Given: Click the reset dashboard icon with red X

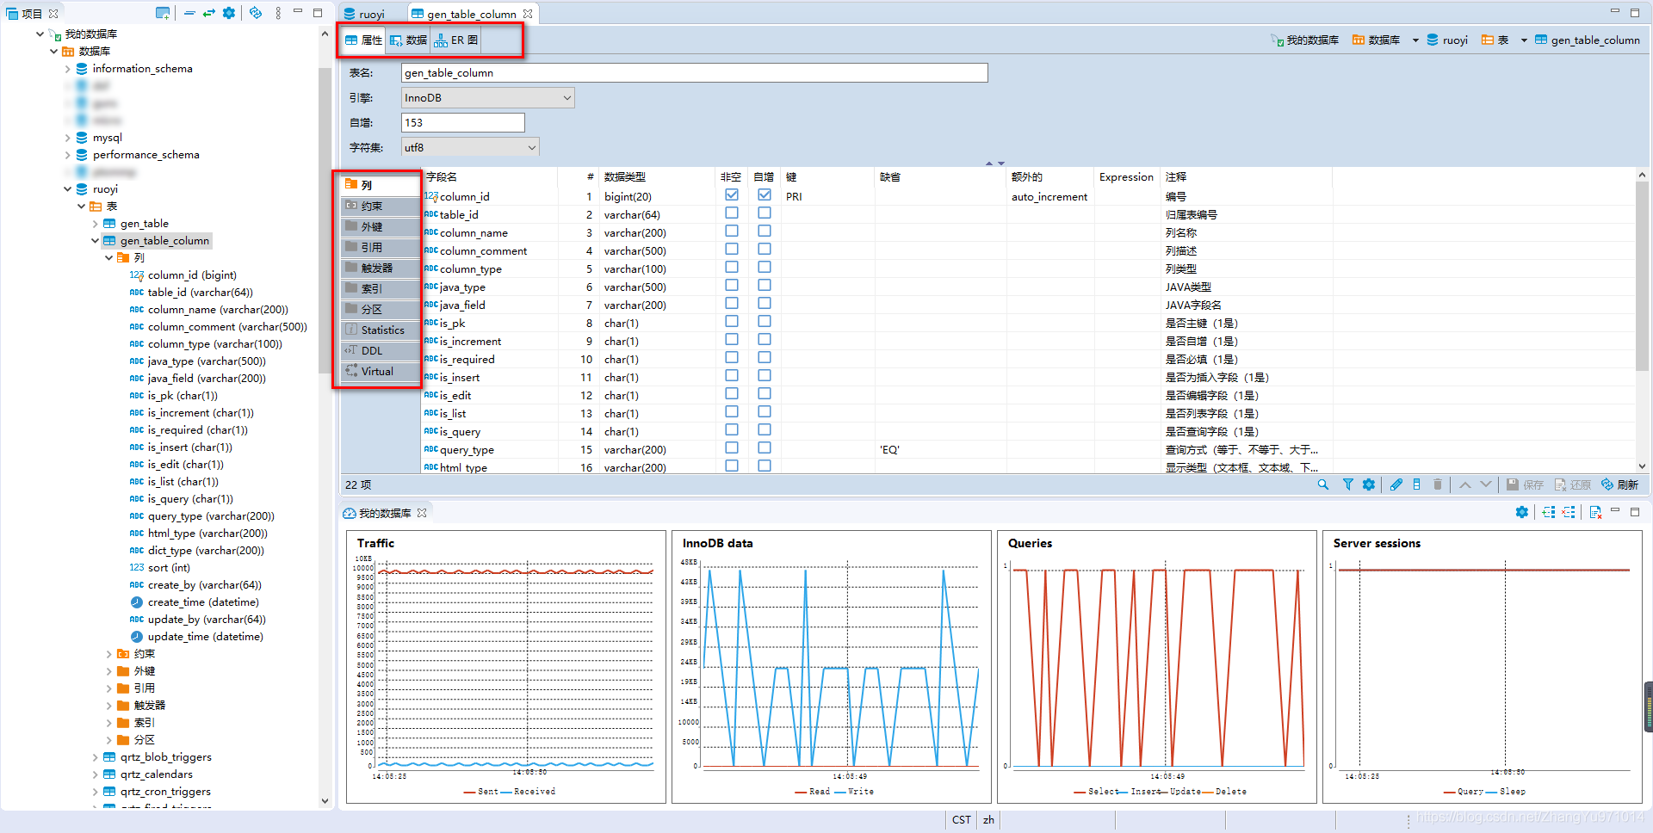Looking at the screenshot, I should [x=1595, y=512].
